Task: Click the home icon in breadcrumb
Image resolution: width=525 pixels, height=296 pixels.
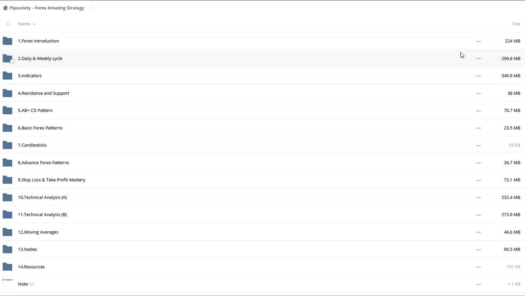Action: pos(5,8)
